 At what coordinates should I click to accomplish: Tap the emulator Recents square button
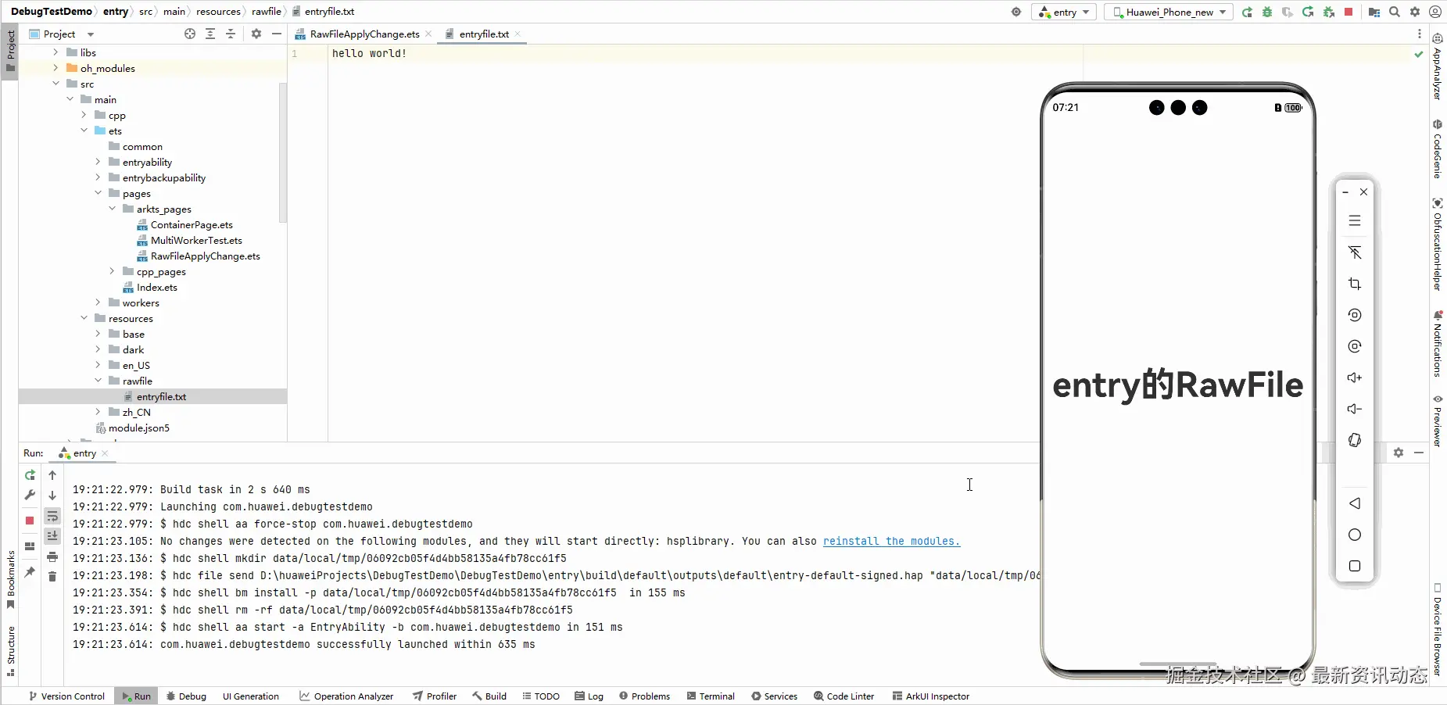pyautogui.click(x=1355, y=566)
